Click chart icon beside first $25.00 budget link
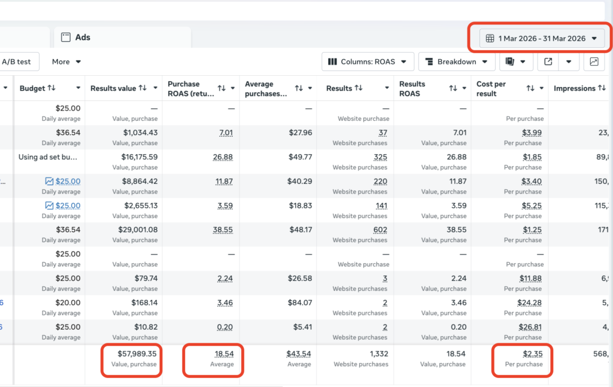This screenshot has height=387, width=613. tap(49, 181)
